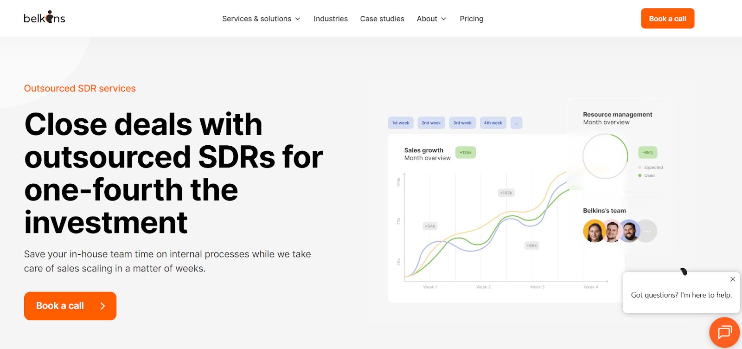
Task: Open the Pricing page
Action: click(x=472, y=19)
